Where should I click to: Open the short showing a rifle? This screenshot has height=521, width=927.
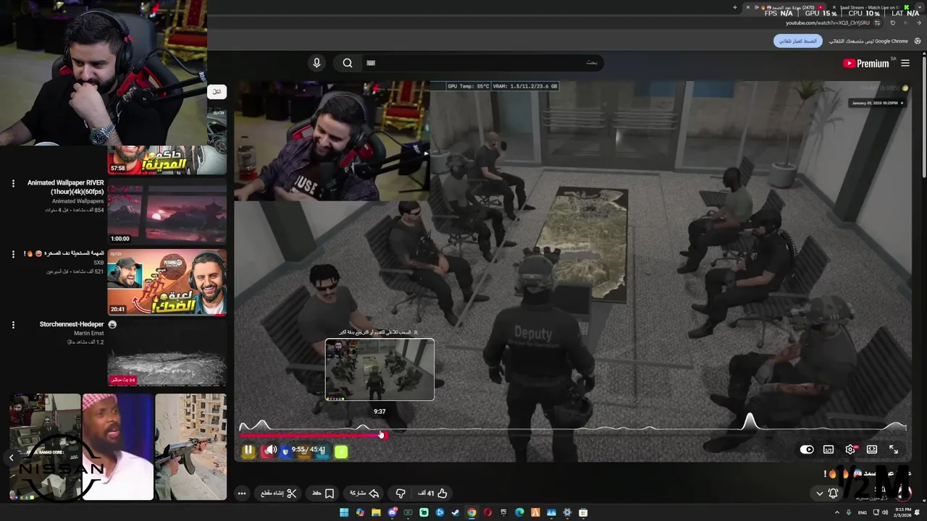[x=190, y=447]
